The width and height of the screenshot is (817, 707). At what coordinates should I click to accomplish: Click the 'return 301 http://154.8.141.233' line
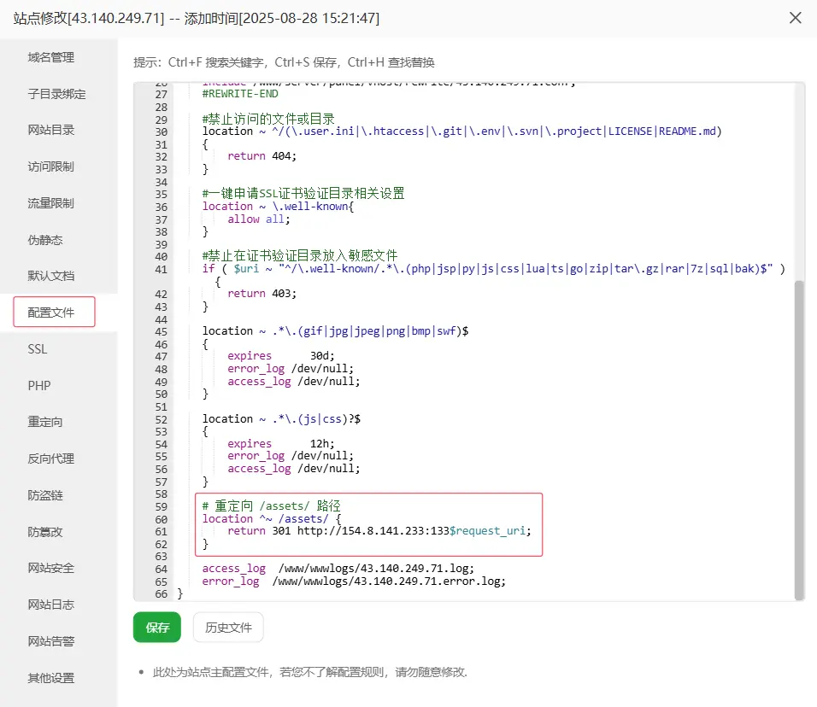379,531
